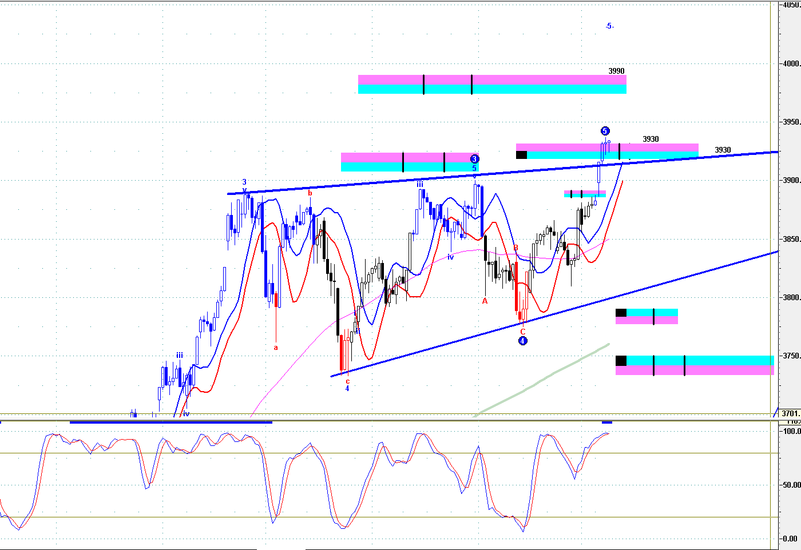Click the circled 5 wave marker above latest candles
The image size is (801, 550).
coord(605,130)
